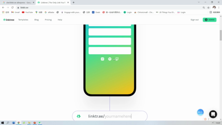Open the Templates menu item

(23, 20)
